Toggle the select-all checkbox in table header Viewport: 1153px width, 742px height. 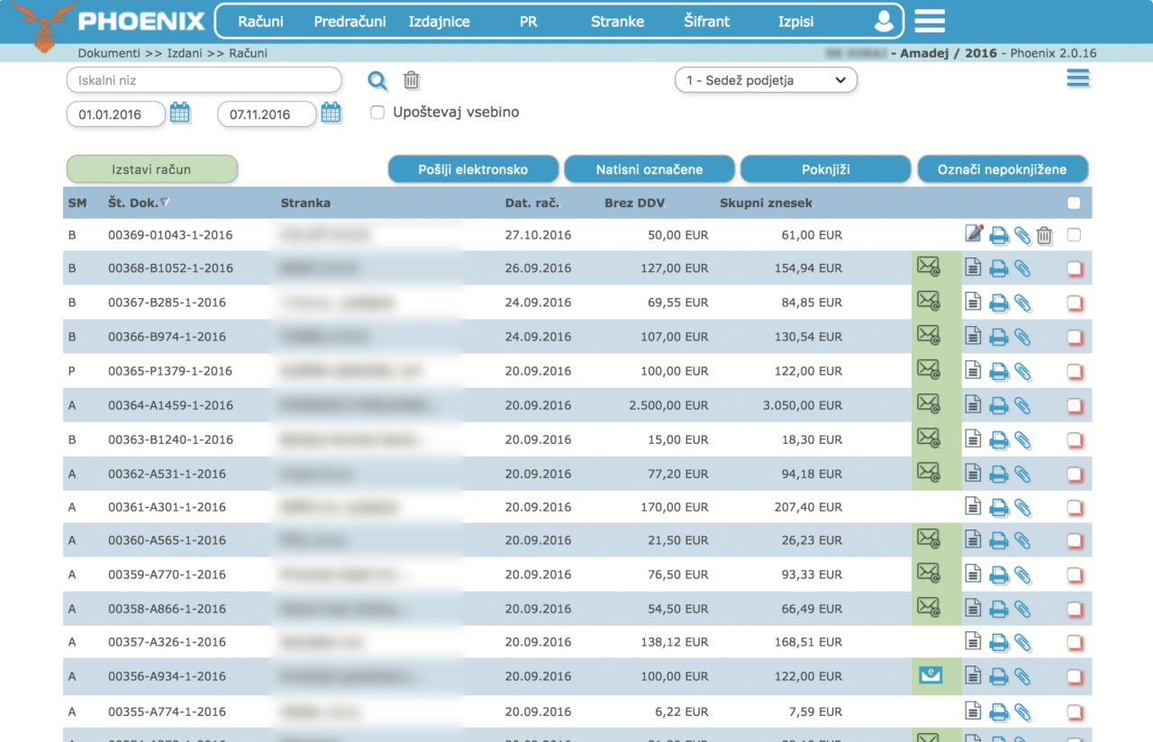1074,204
